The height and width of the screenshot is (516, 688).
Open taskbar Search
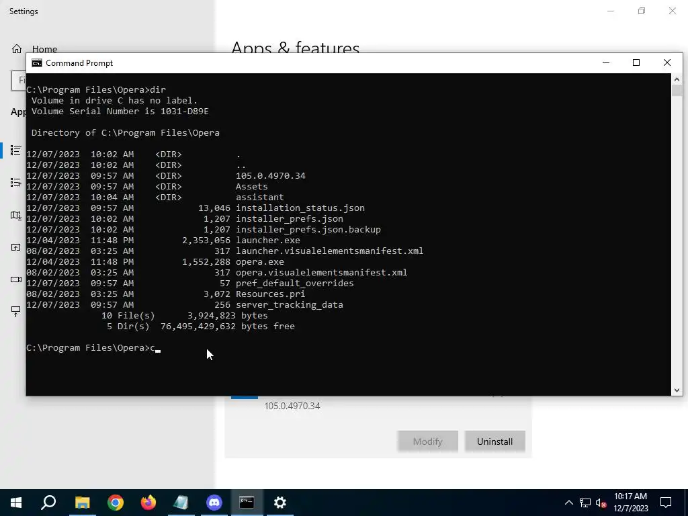coord(48,503)
